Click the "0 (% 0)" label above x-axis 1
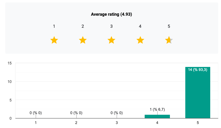The height and width of the screenshot is (128, 221). point(36,113)
